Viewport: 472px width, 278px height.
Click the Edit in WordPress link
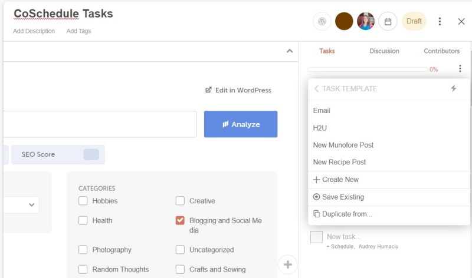[238, 90]
